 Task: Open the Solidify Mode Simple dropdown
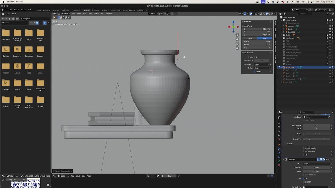316,164
